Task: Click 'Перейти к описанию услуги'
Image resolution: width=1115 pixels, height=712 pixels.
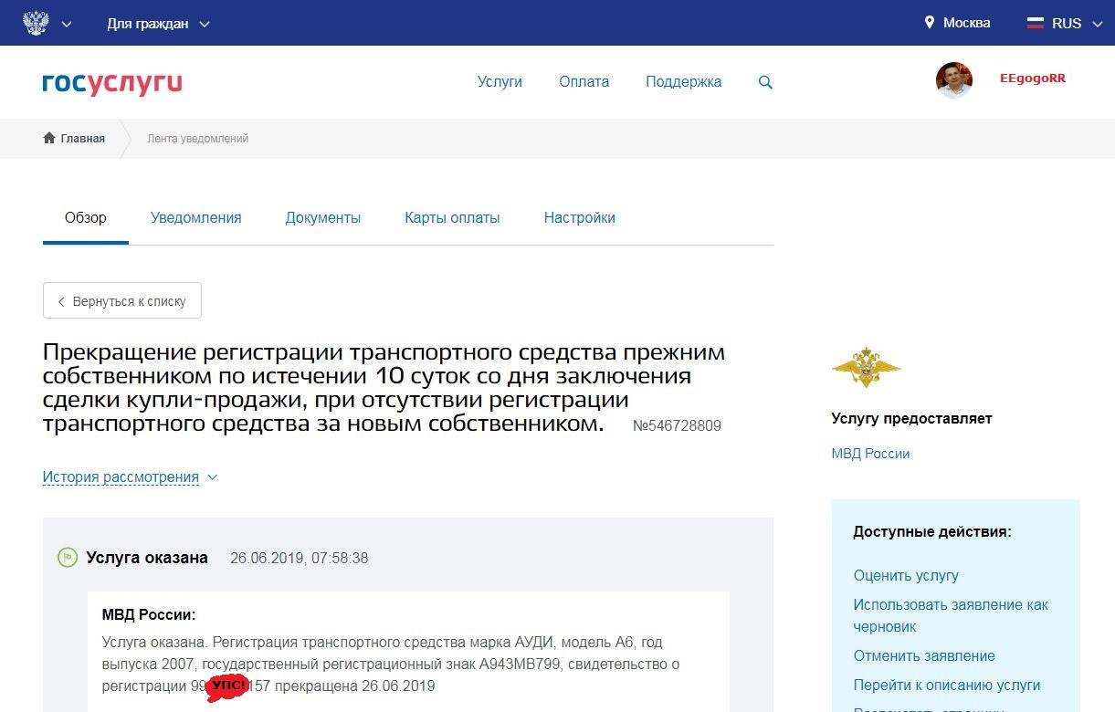Action: point(947,685)
